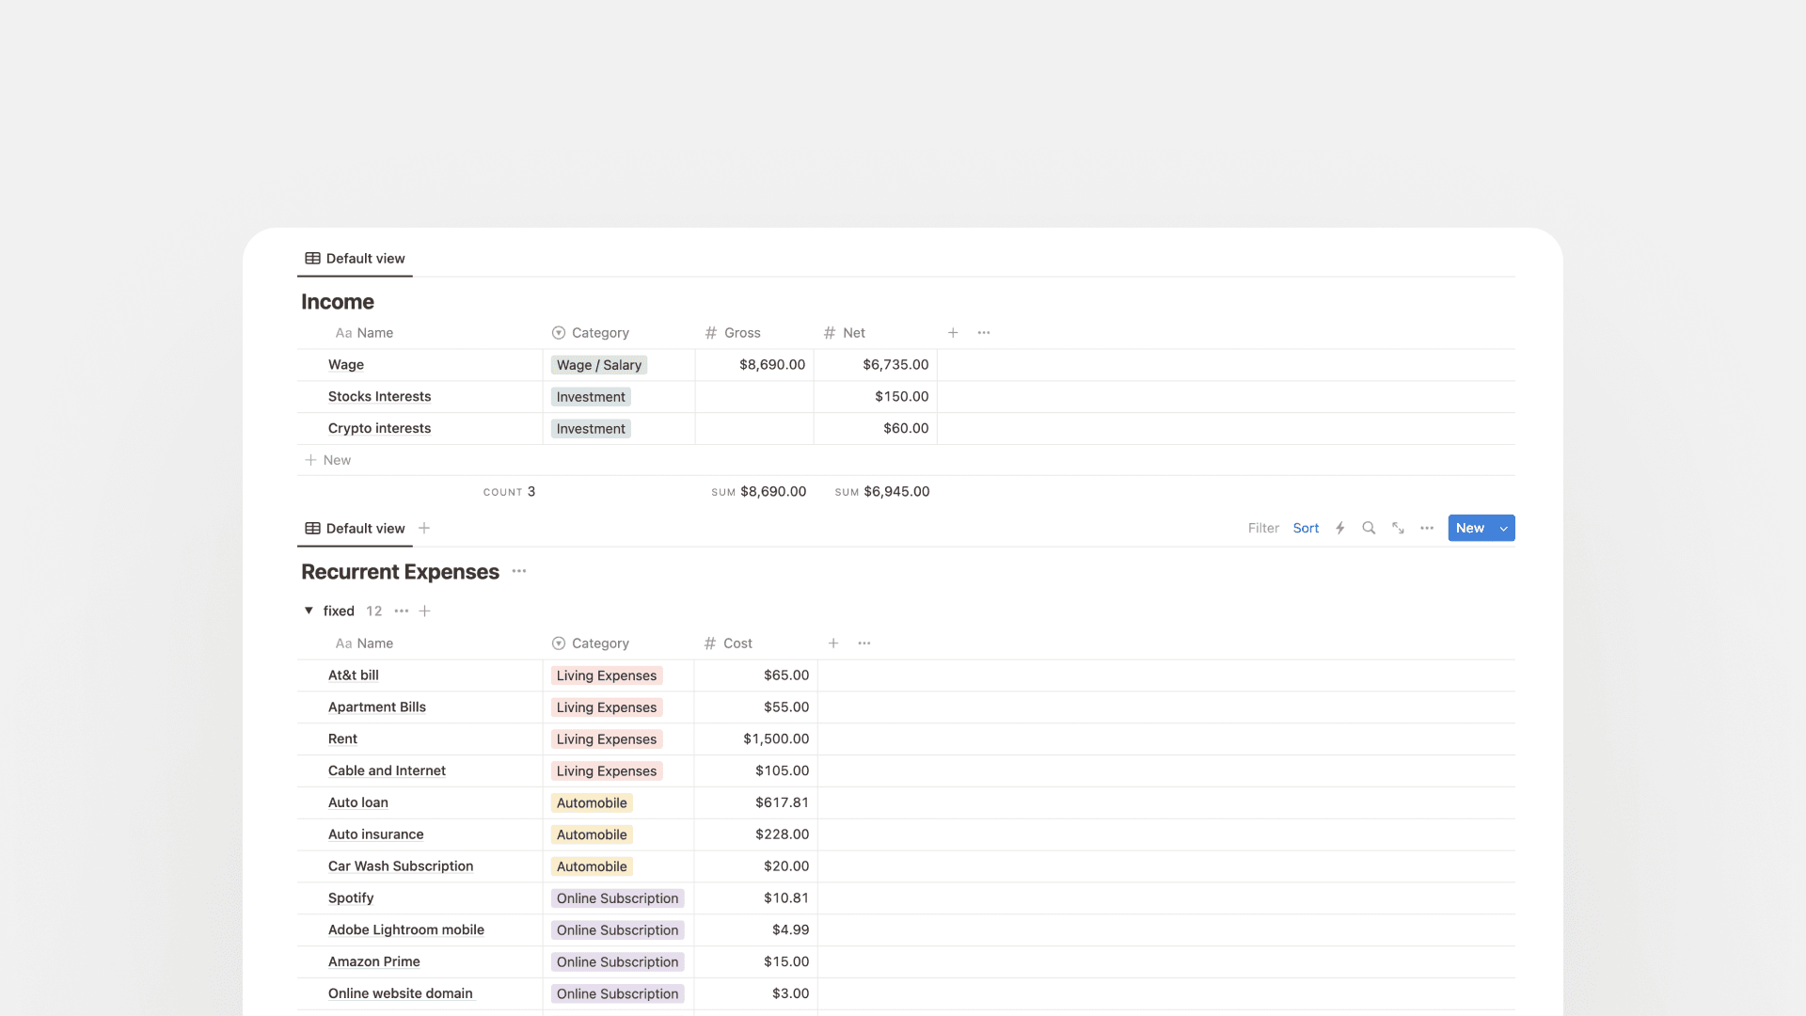Screen dimensions: 1806x1016
Task: Open the fixed group options menu
Action: click(402, 611)
